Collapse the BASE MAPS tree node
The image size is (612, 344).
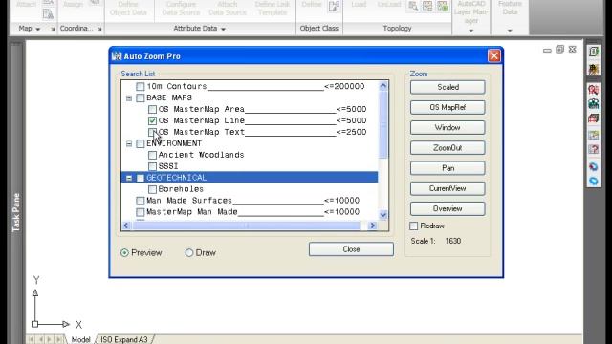coord(129,97)
